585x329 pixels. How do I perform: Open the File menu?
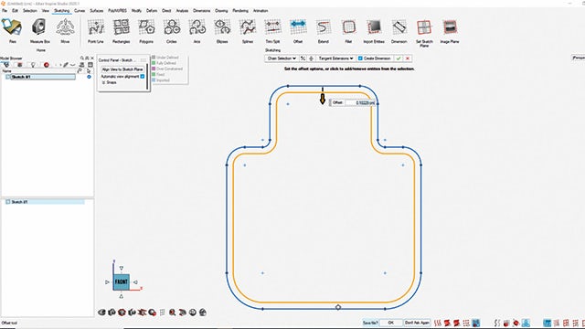(x=5, y=11)
